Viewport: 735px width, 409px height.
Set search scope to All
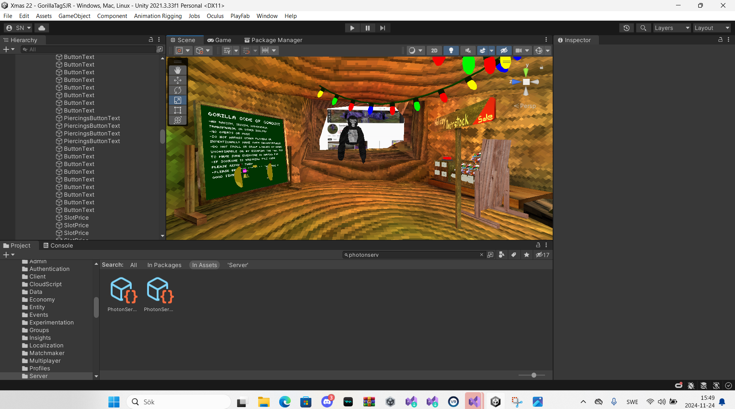coord(133,265)
